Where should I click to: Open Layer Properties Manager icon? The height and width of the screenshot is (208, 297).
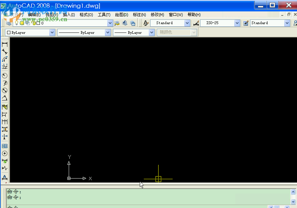tap(9, 23)
